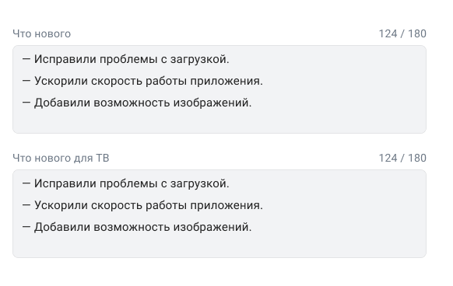Click the word "возможность" in the ТВ field
The width and height of the screenshot is (453, 286).
click(x=132, y=227)
